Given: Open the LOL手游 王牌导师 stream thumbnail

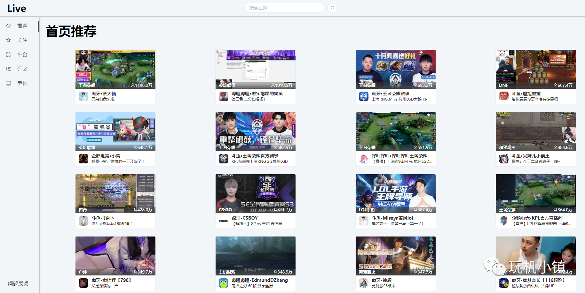Looking at the screenshot, I should click(x=396, y=194).
